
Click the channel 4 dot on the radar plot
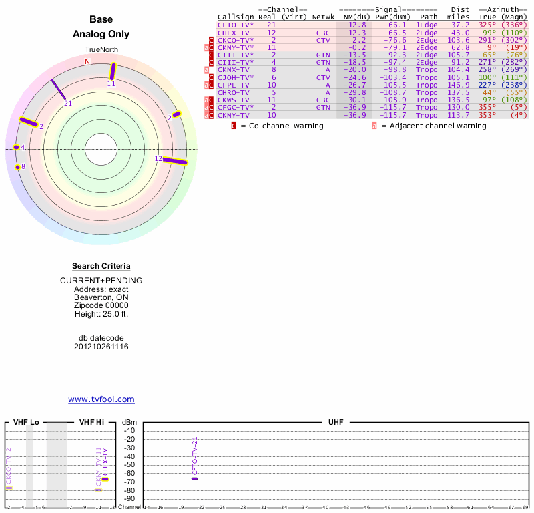17,148
